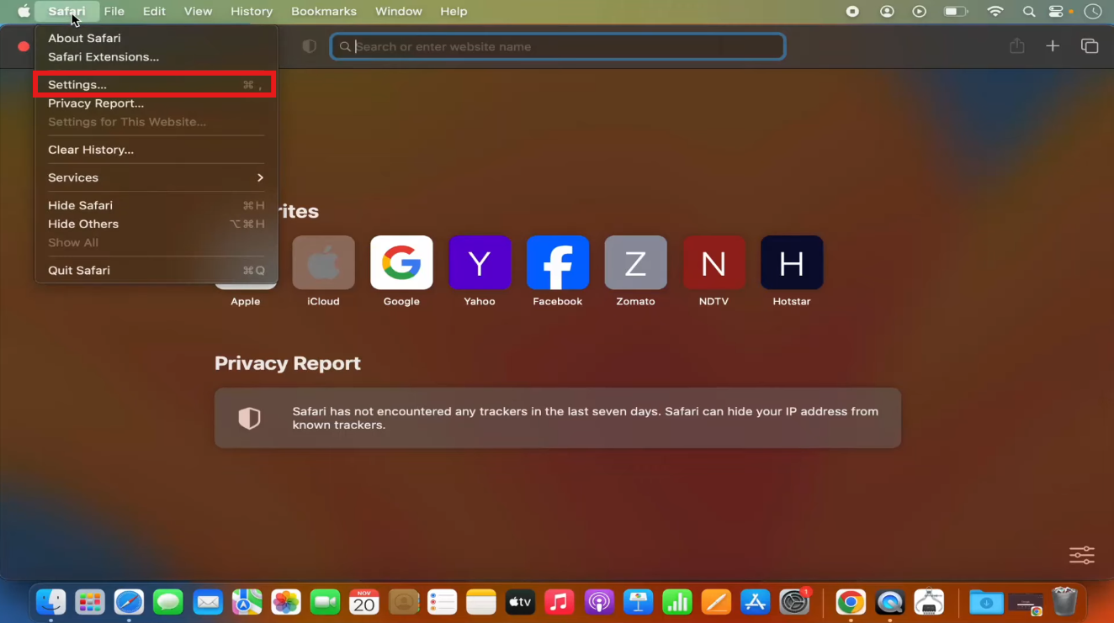The width and height of the screenshot is (1114, 623).
Task: Open the Music app in the Dock
Action: (560, 602)
